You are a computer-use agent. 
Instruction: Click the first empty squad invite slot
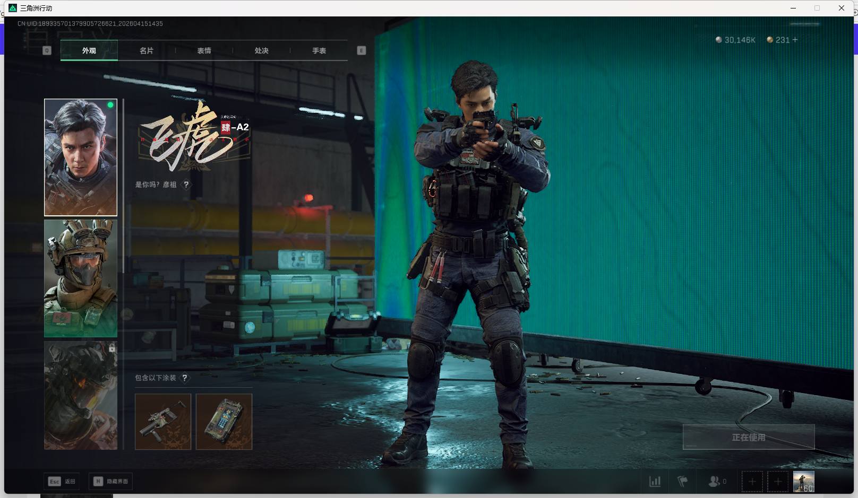(752, 482)
